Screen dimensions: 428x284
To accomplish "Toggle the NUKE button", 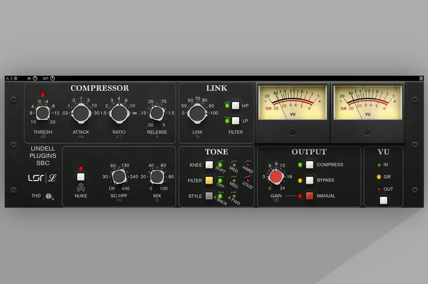I will coord(81,176).
